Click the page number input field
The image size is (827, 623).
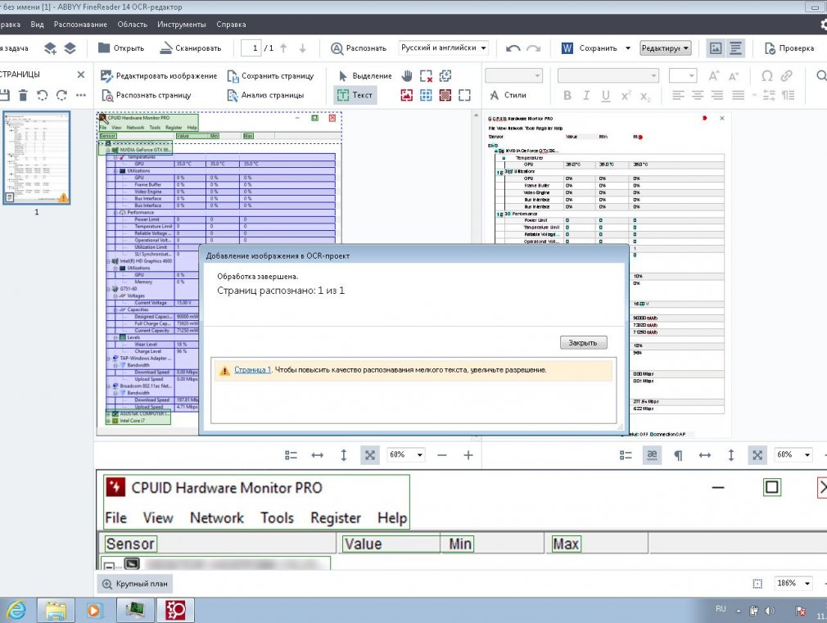click(x=251, y=48)
